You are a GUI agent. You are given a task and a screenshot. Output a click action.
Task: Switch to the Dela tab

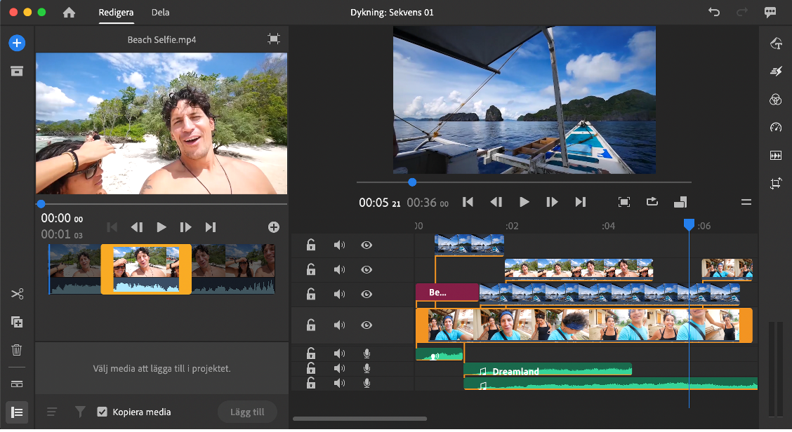click(x=160, y=13)
